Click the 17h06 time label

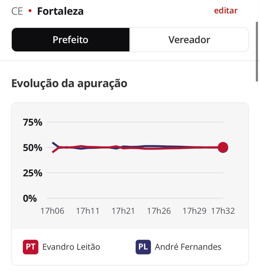(x=52, y=211)
